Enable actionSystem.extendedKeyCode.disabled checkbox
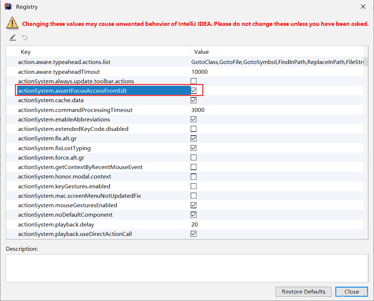 [194, 129]
